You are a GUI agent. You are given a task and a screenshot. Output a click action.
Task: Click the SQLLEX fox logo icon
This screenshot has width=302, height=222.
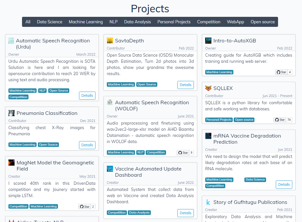208,88
